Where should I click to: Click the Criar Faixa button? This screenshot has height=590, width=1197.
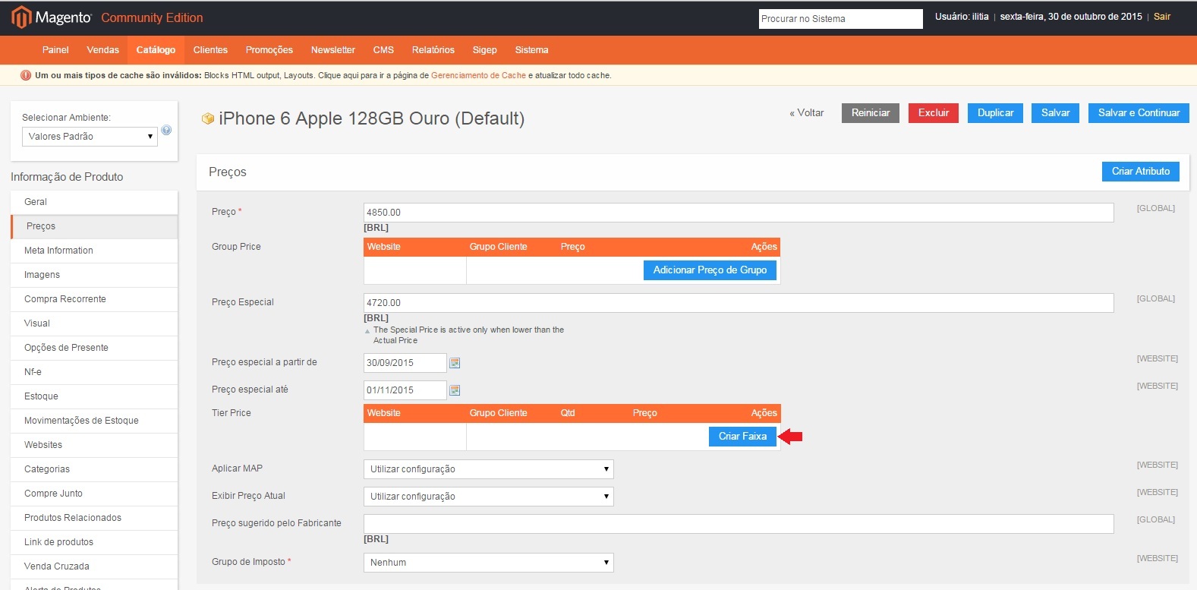click(742, 437)
